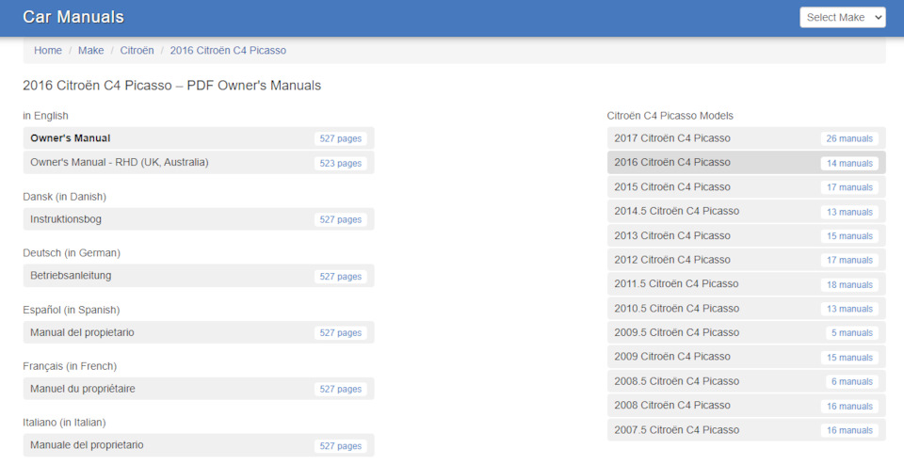Click 527 pages badge beside Manual del propietario
Screen dimensions: 904x465
click(341, 333)
